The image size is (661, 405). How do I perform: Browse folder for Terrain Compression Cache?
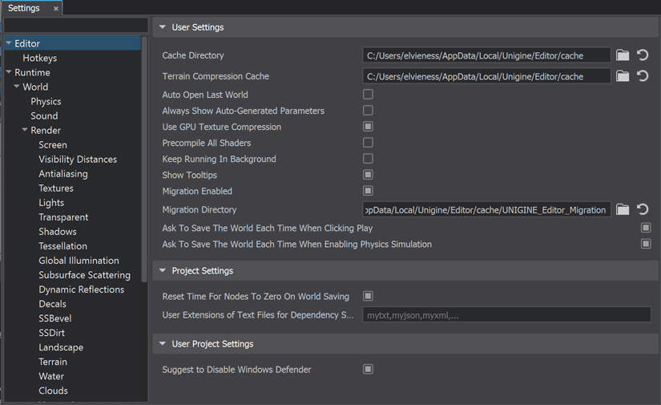(x=623, y=76)
